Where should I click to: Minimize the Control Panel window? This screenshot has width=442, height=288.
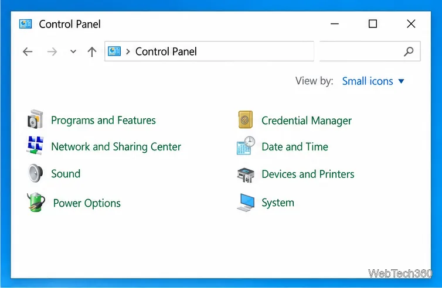335,24
